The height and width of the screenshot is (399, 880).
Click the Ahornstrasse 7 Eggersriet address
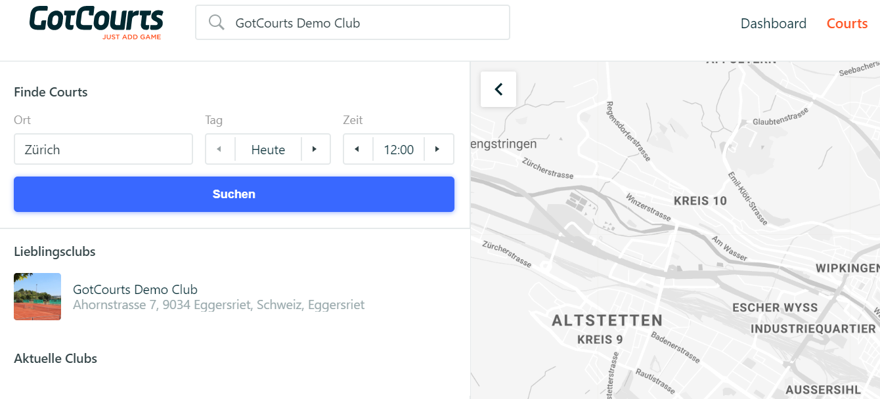(x=218, y=305)
